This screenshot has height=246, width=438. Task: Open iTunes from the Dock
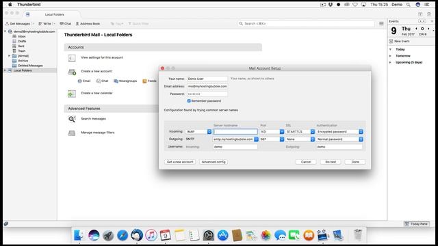click(151, 235)
